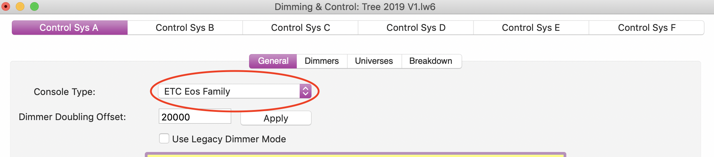
Task: View the Breakdown sub-tab
Action: (430, 61)
